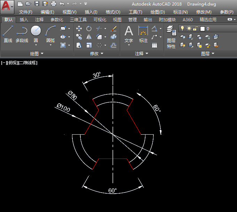Open the File (文件) menu
Viewport: 237px width, 212px height.
click(x=26, y=12)
